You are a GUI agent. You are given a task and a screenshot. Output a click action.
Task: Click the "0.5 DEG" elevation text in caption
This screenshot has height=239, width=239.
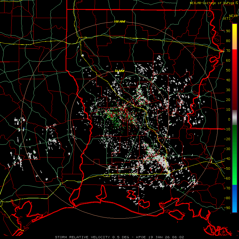click(x=121, y=237)
